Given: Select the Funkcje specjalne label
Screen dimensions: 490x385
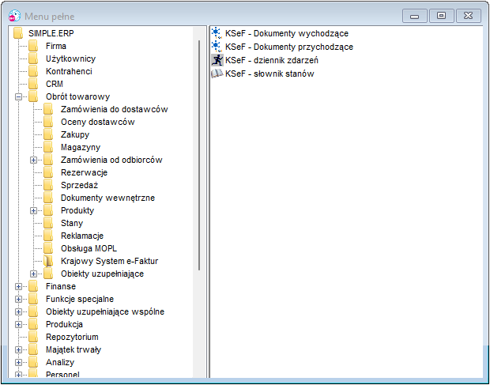Looking at the screenshot, I should (80, 299).
